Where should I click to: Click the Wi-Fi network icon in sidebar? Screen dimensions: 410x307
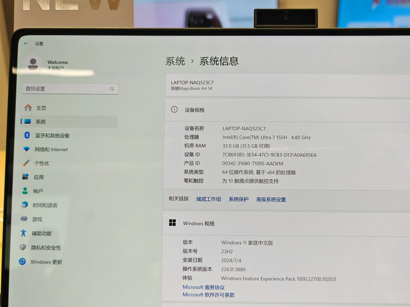click(26, 149)
